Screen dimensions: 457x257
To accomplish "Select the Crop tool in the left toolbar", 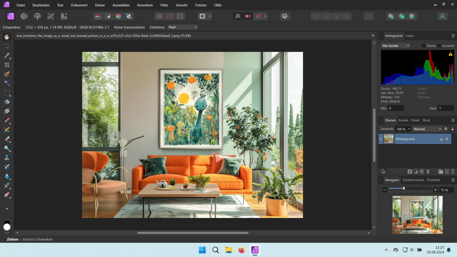I will pyautogui.click(x=7, y=65).
